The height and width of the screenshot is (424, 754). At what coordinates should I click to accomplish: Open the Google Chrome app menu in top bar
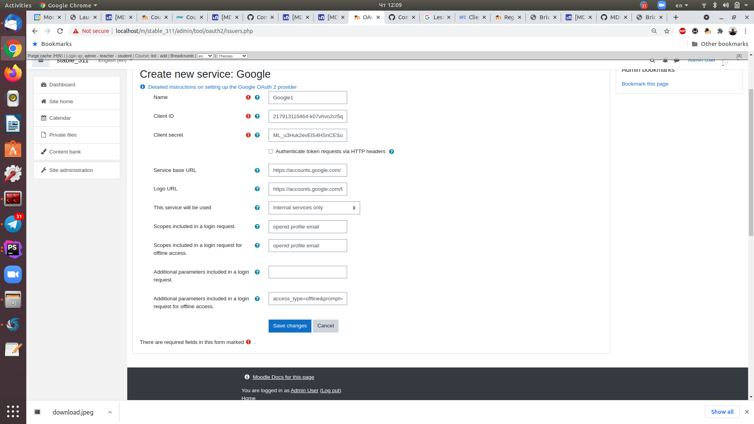pyautogui.click(x=68, y=5)
